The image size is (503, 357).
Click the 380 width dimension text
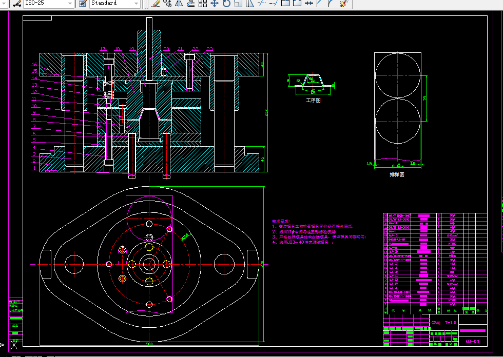(x=149, y=344)
